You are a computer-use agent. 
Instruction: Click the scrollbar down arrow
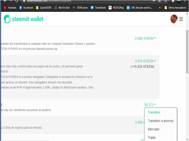(187, 140)
